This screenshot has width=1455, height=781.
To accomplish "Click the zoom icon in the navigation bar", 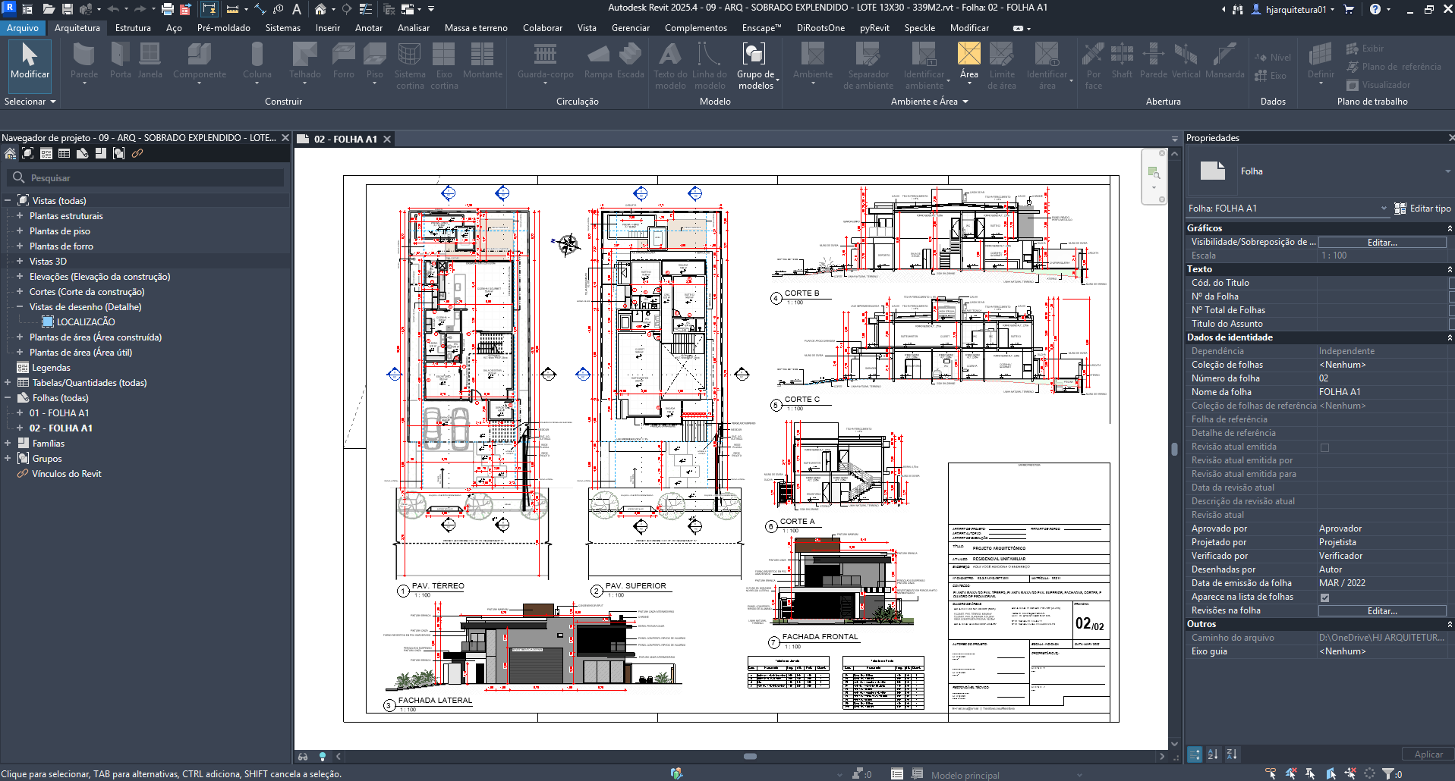I will (x=1153, y=173).
